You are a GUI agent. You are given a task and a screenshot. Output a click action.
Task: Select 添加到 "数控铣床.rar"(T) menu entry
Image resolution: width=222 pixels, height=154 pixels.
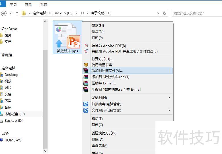click(x=128, y=77)
